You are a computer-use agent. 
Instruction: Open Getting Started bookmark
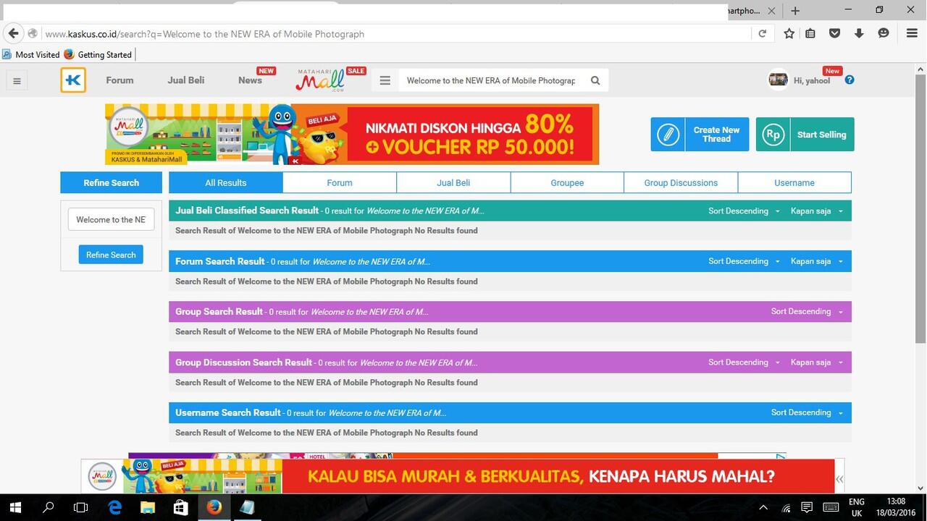(x=98, y=54)
